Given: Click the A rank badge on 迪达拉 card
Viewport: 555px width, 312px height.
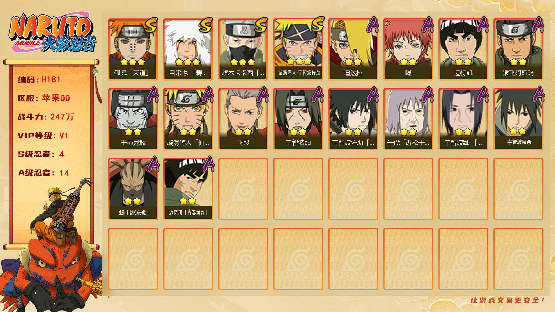Looking at the screenshot, I should pos(372,24).
